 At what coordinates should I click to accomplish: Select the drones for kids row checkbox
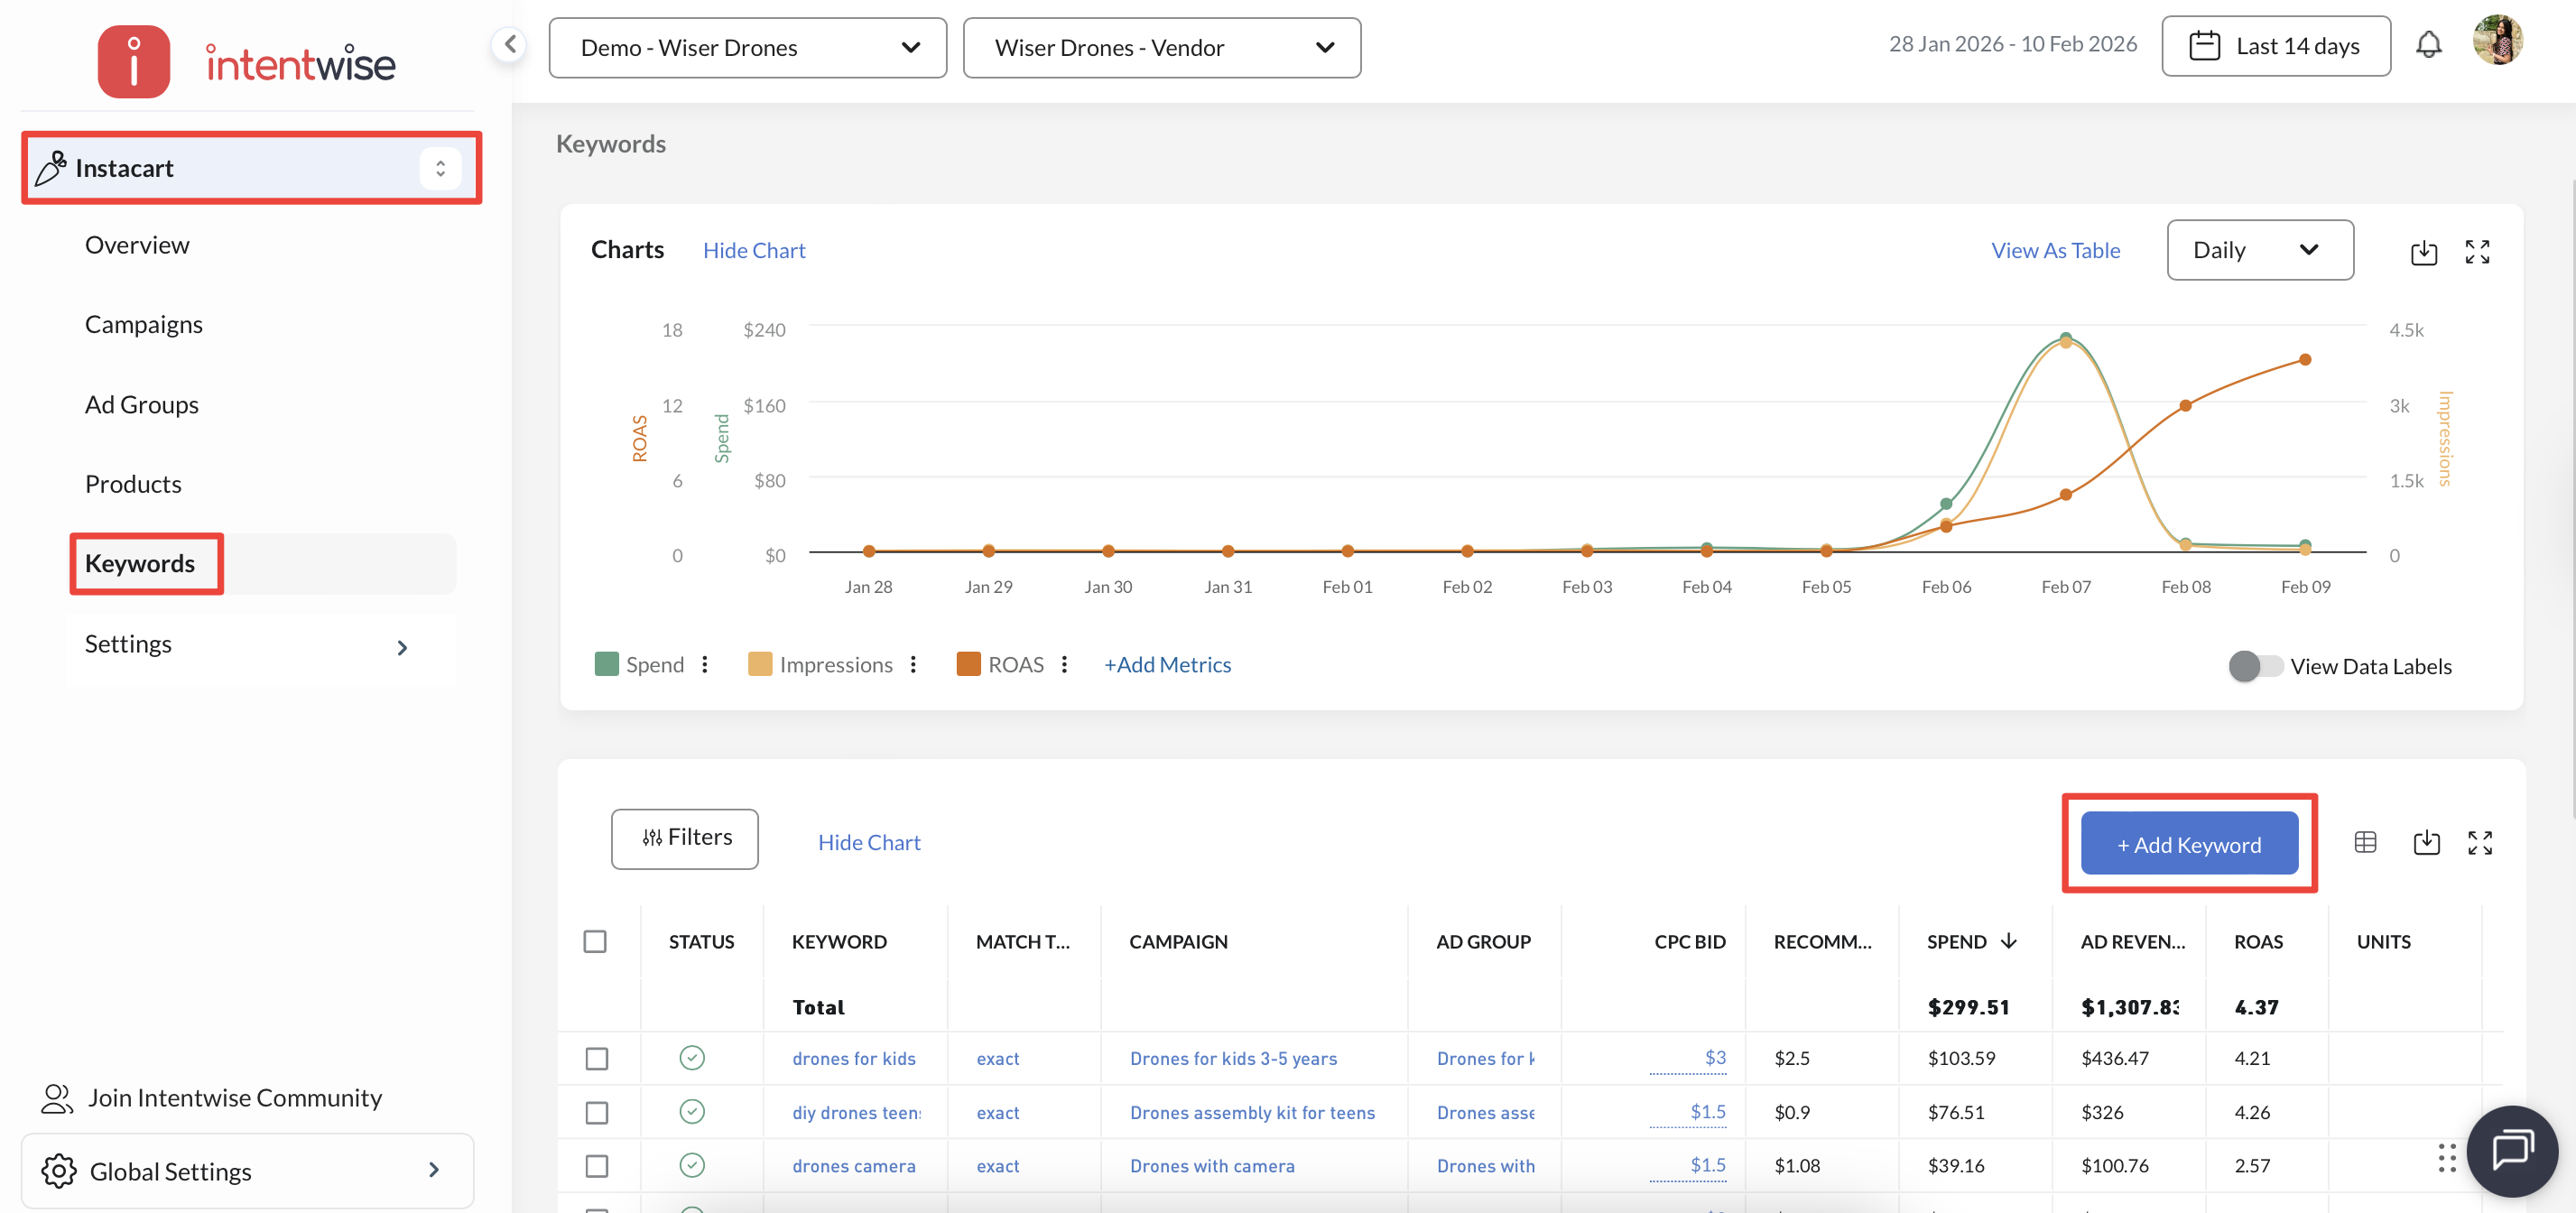click(597, 1058)
